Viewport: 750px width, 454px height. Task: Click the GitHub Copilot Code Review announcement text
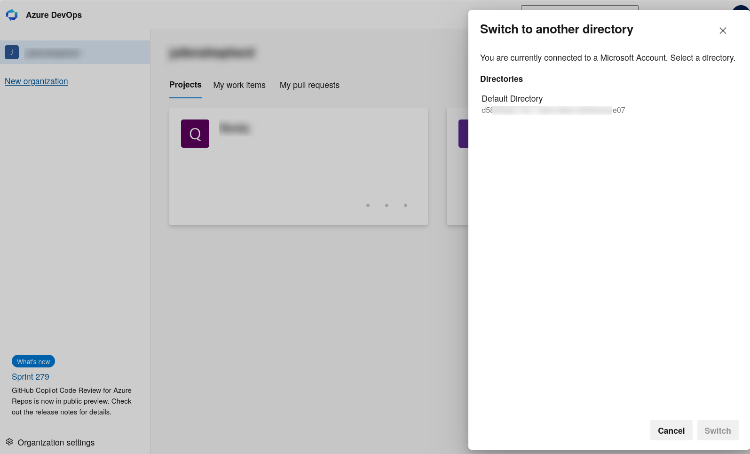71,401
